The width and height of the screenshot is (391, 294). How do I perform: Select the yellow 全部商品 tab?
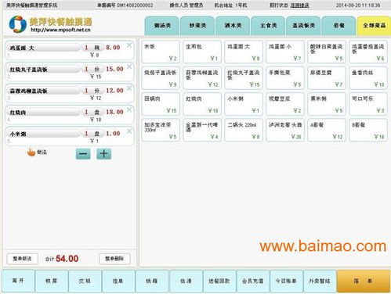click(x=374, y=26)
